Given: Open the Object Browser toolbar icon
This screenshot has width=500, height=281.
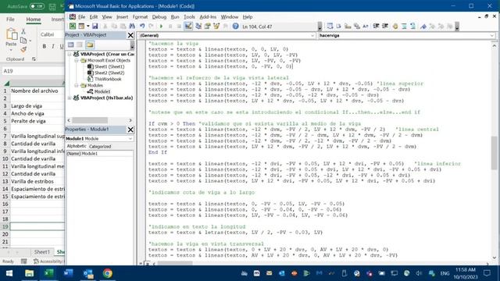Looking at the screenshot, I should pyautogui.click(x=216, y=26).
